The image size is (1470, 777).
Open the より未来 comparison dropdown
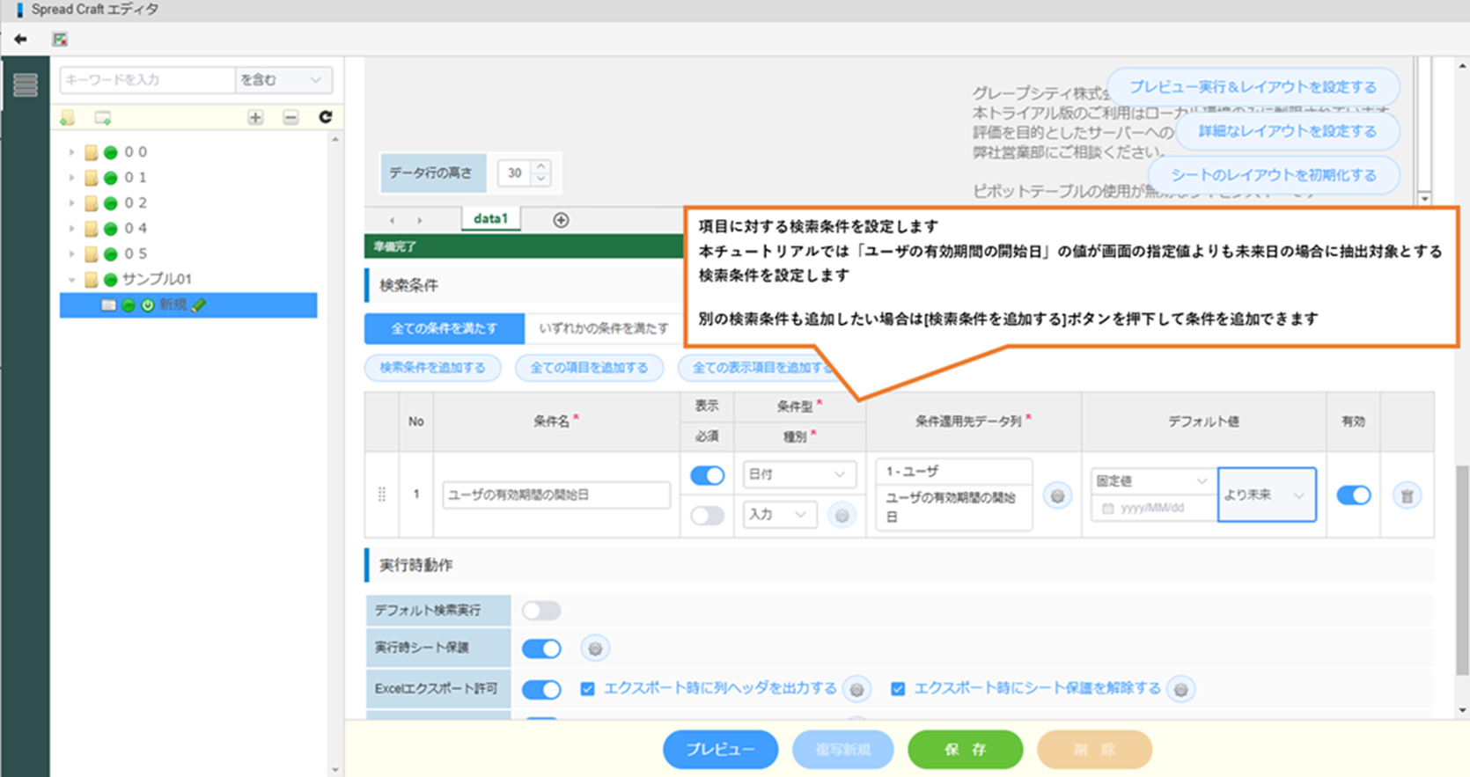coord(1266,495)
